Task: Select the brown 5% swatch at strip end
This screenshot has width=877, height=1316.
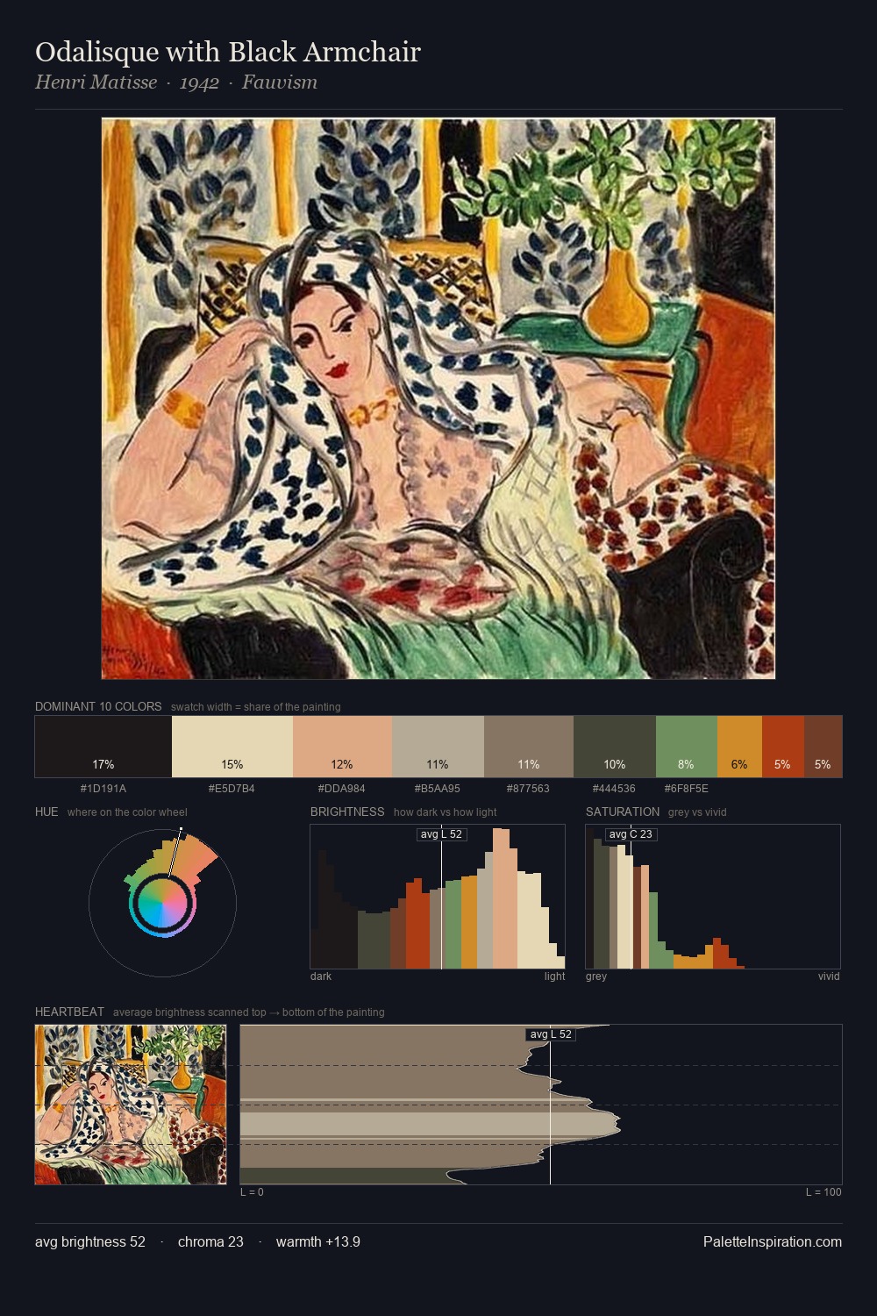Action: point(823,747)
